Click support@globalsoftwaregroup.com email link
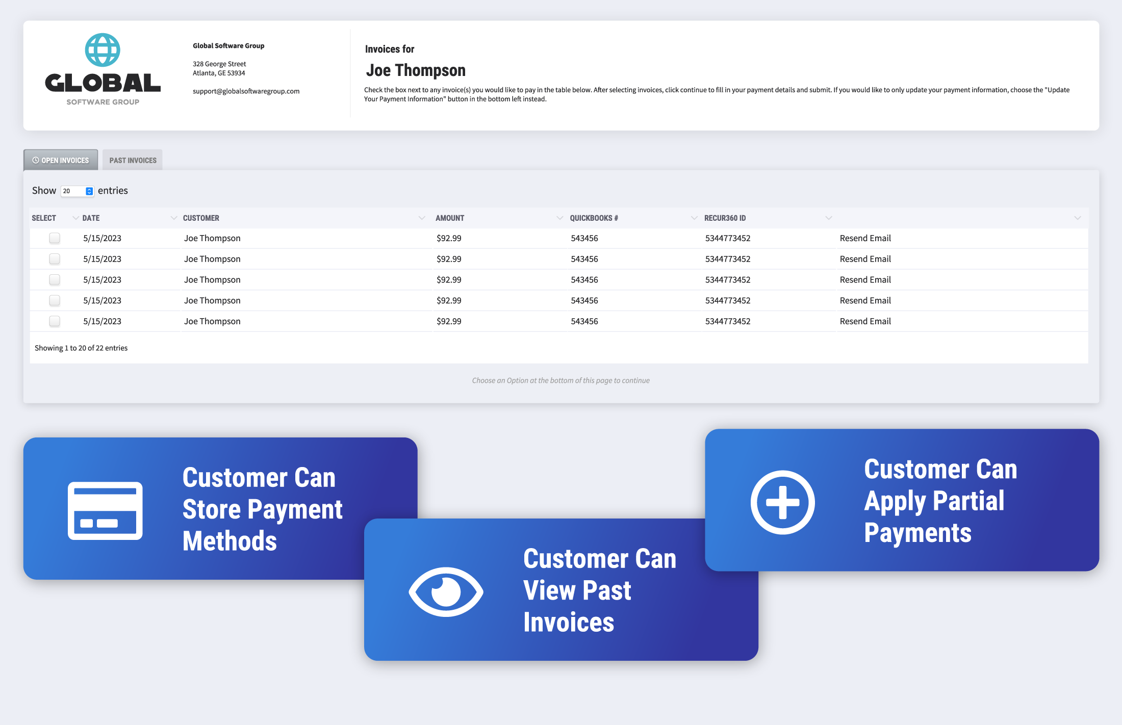The width and height of the screenshot is (1122, 725). [246, 91]
